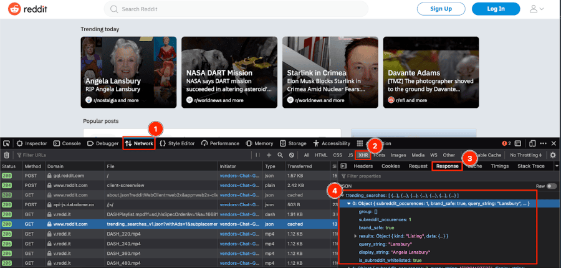Click the r/nfl subreddit icon on Davante Adams card

point(391,100)
